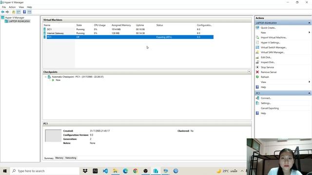Click Help icon in server actions
This screenshot has width=312, height=175.
coord(257,87)
